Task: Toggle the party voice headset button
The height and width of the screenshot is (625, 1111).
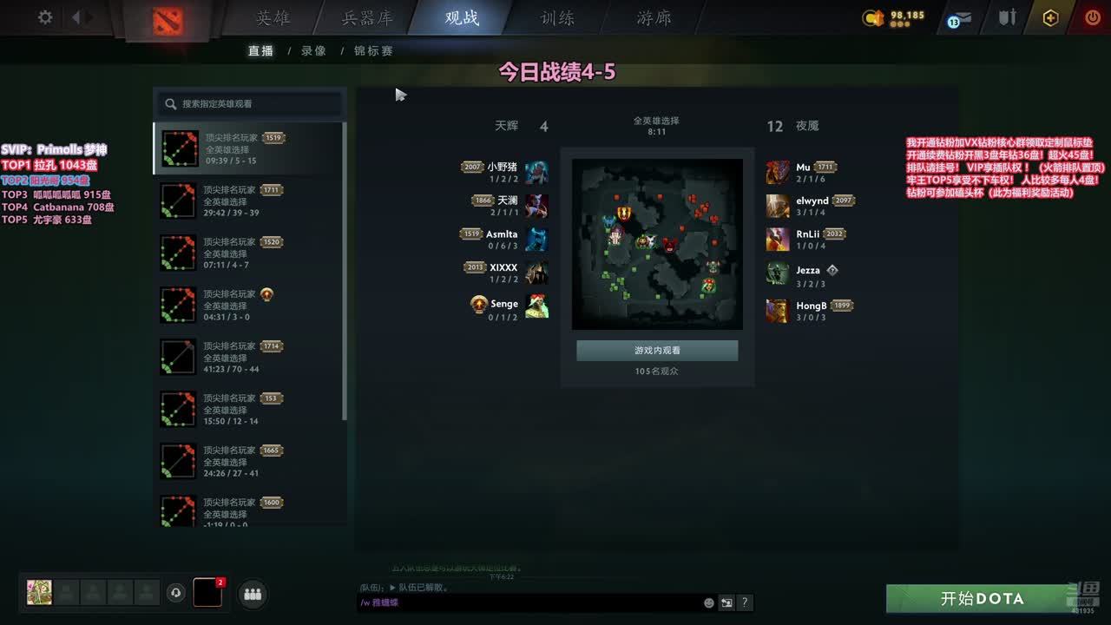Action: (x=176, y=593)
